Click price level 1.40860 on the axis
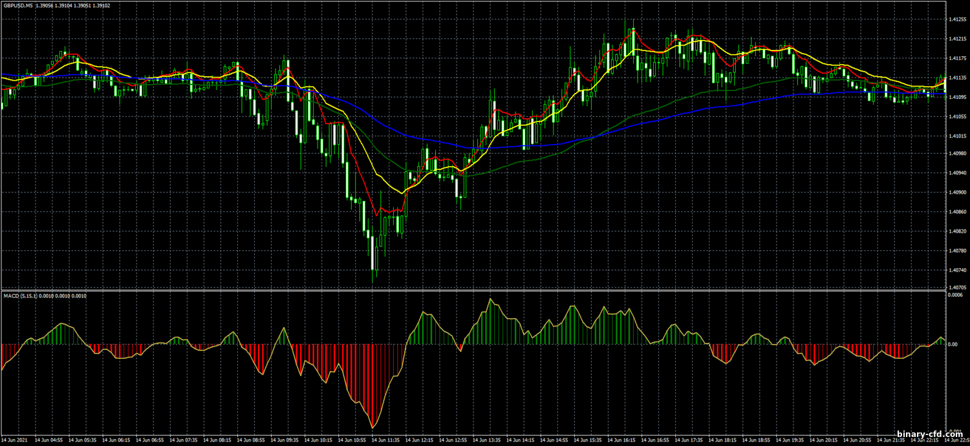This screenshot has width=970, height=446. point(957,212)
